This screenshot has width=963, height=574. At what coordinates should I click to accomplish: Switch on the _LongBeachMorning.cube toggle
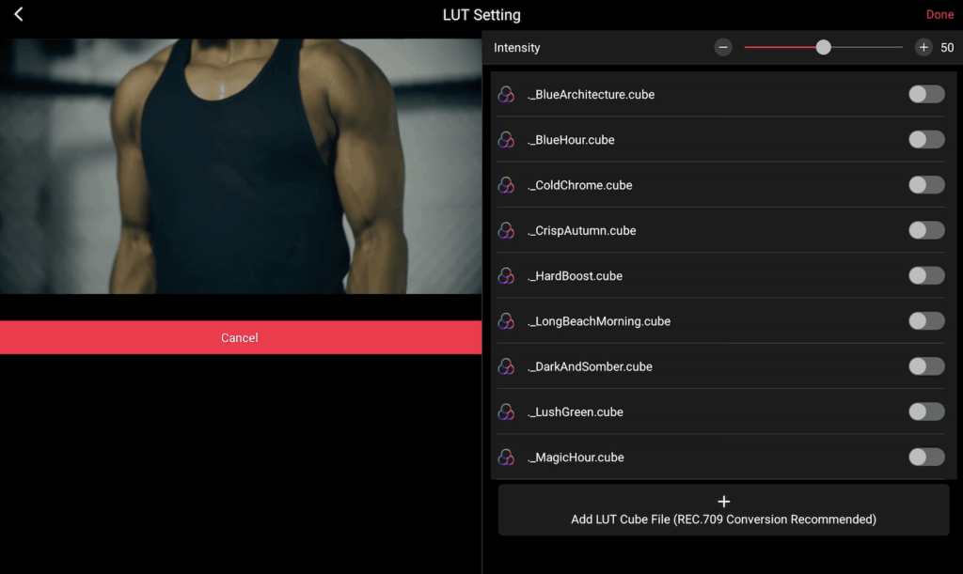[x=925, y=321]
